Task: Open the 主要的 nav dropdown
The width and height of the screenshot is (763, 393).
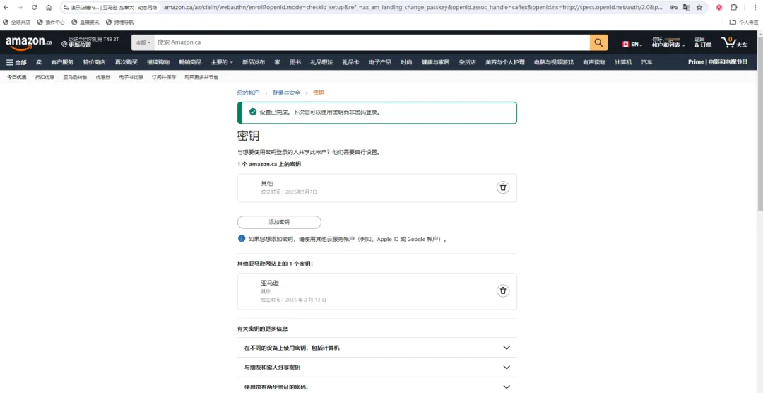Action: coord(222,62)
